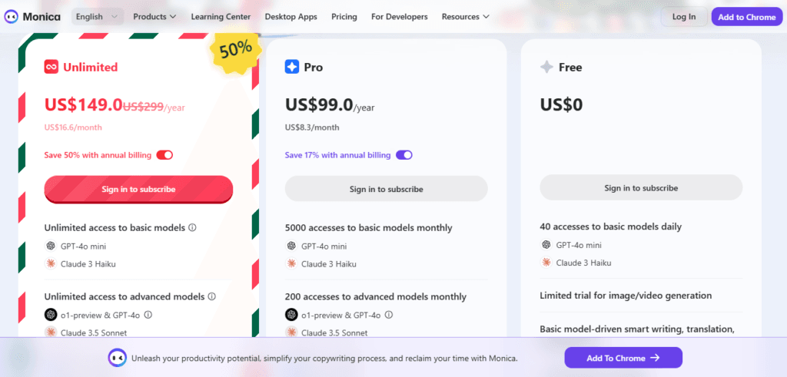
Task: Click the red Unlimited plan infinity icon
Action: [51, 67]
